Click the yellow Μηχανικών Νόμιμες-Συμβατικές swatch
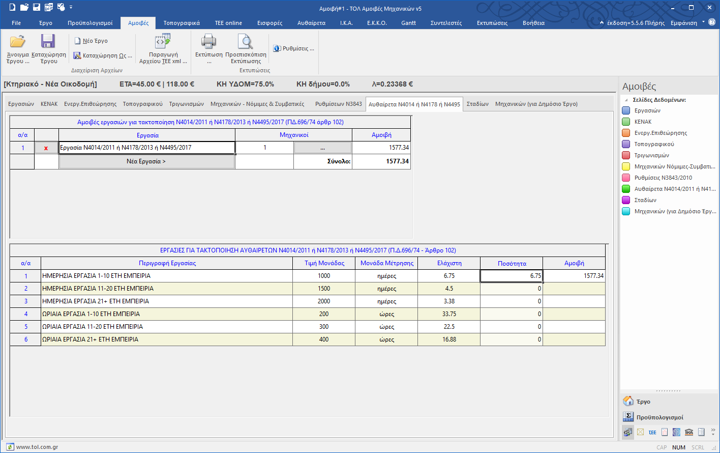The width and height of the screenshot is (720, 453). [626, 166]
